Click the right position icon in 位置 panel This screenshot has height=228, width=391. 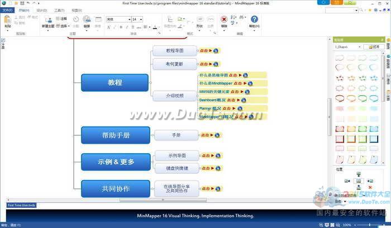(x=370, y=181)
